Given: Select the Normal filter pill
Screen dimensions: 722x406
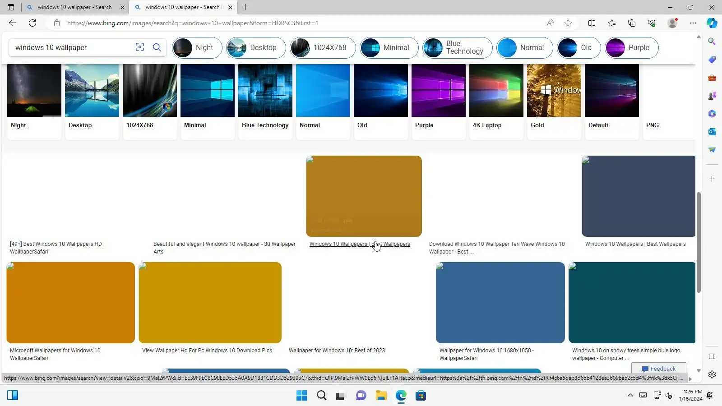Looking at the screenshot, I should pos(525,48).
